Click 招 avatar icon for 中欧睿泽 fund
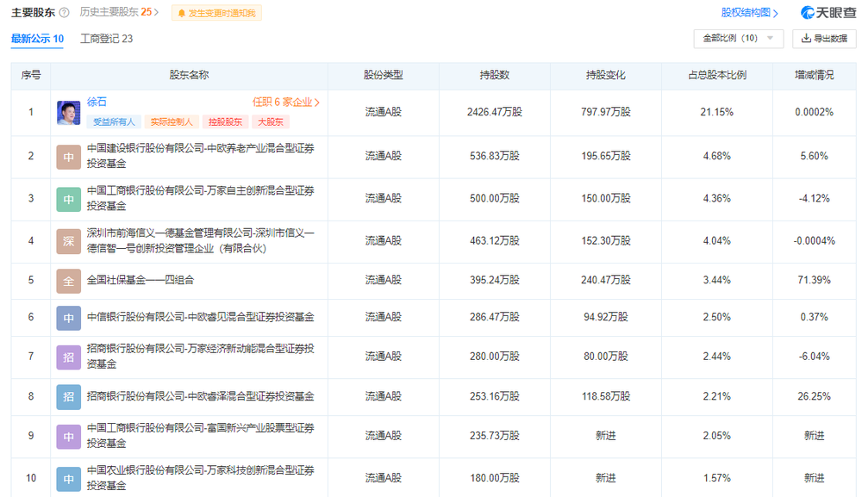862x497 pixels. (x=69, y=397)
